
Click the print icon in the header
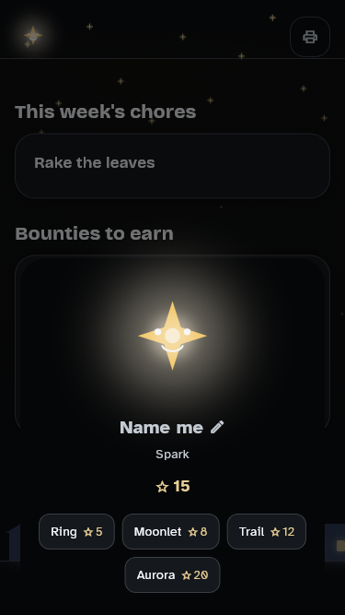pos(310,37)
